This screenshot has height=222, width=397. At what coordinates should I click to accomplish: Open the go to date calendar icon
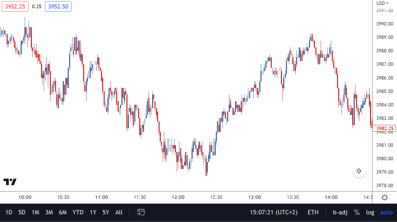point(141,212)
